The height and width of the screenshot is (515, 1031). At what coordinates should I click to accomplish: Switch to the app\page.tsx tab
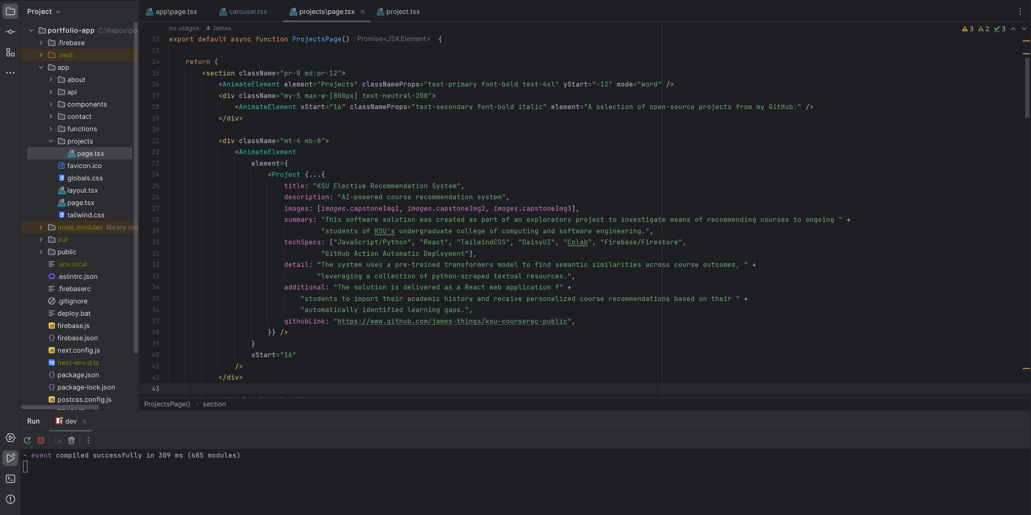click(172, 11)
